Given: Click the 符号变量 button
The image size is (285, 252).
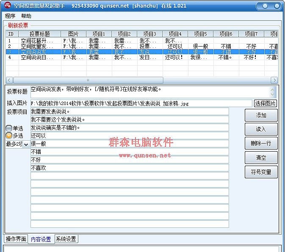Looking at the screenshot, I should (x=261, y=172).
